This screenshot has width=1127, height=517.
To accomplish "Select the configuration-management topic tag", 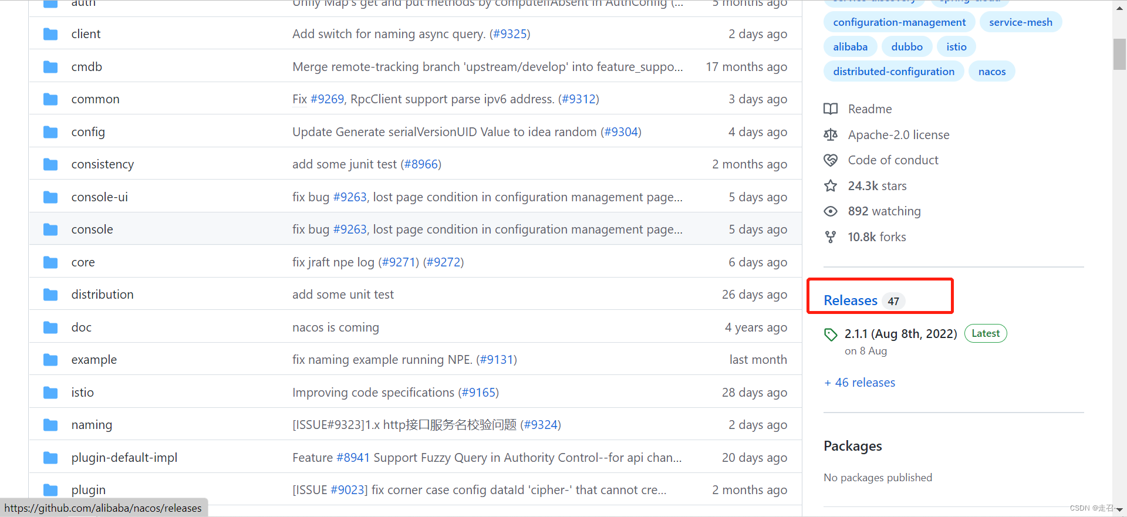I will [x=899, y=22].
